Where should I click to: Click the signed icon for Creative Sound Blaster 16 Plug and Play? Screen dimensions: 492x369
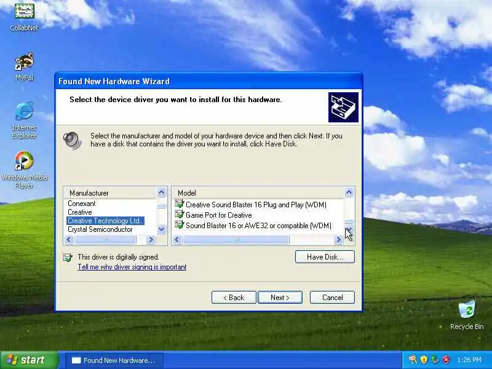coord(180,204)
